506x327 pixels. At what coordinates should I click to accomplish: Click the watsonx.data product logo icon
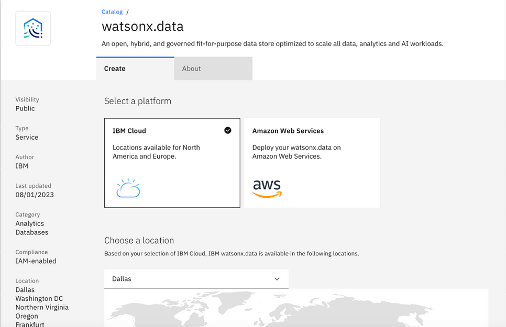[33, 28]
